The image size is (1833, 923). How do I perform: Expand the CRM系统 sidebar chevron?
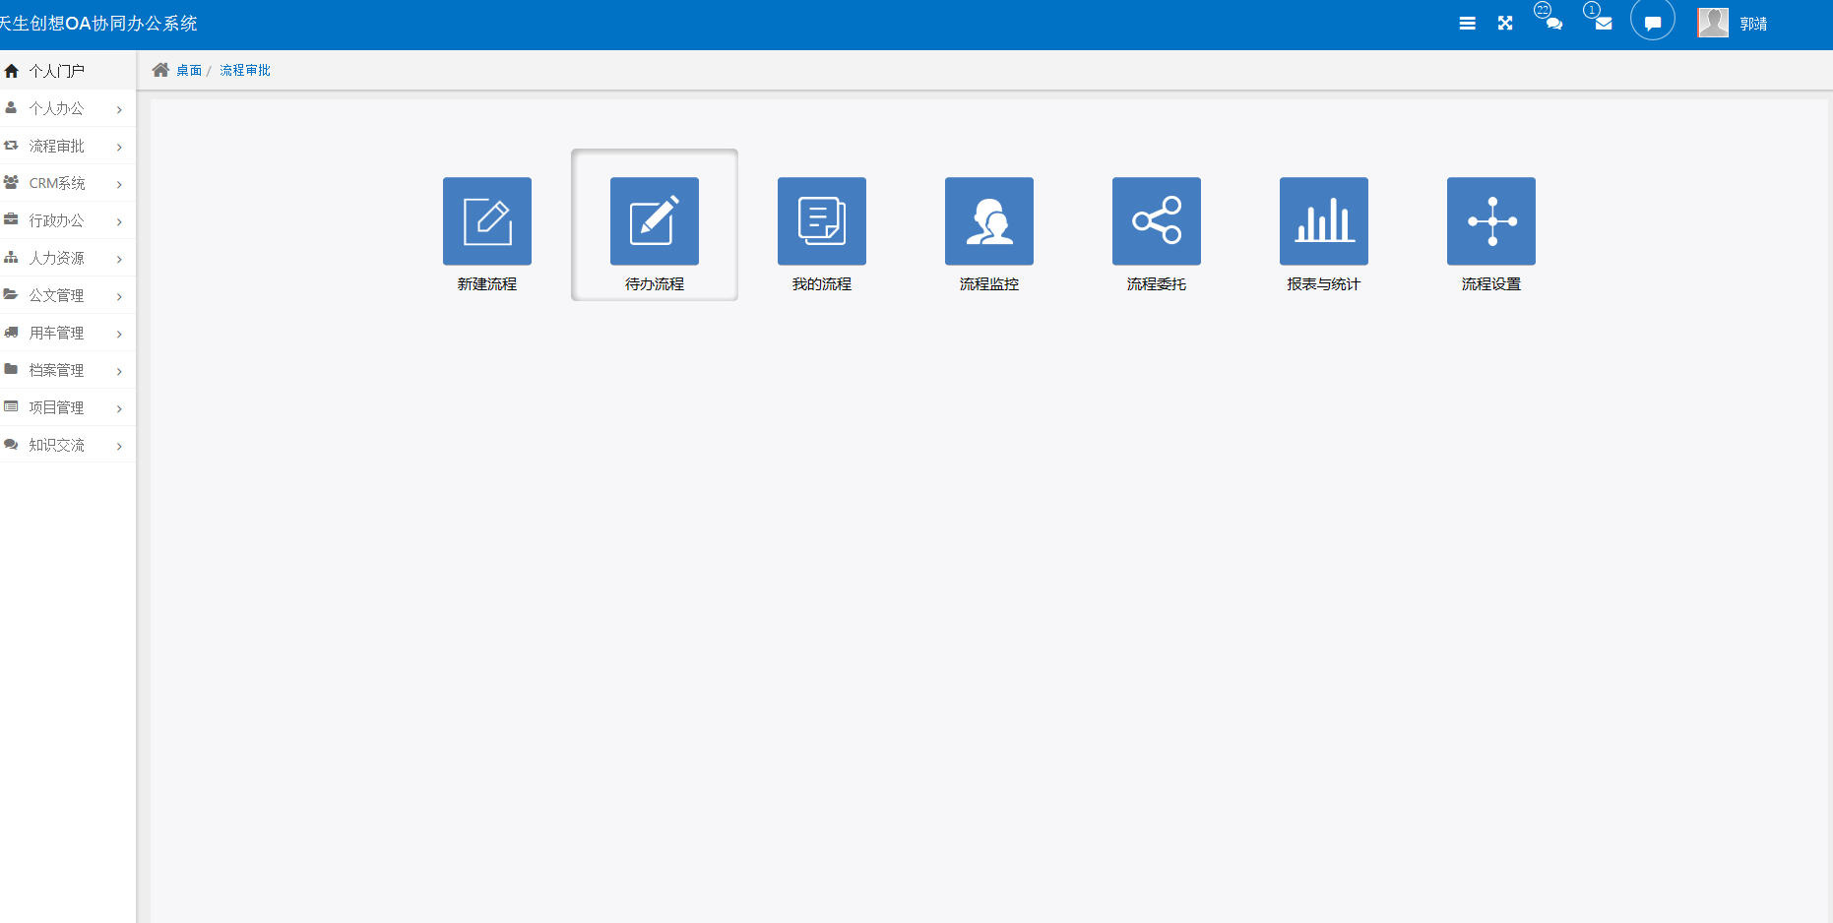(x=119, y=184)
